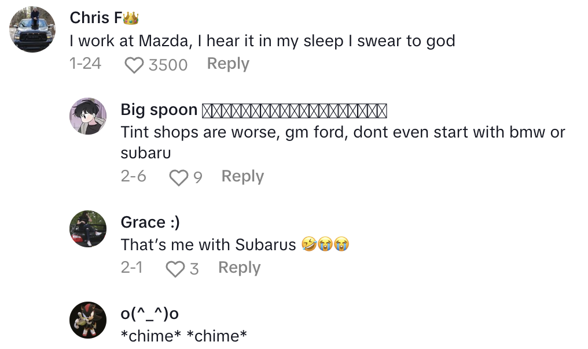Click the 3500 likes count
The width and height of the screenshot is (588, 349).
coord(168,65)
